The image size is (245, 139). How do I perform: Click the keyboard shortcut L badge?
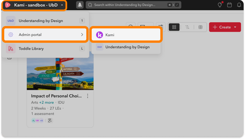pyautogui.click(x=82, y=49)
